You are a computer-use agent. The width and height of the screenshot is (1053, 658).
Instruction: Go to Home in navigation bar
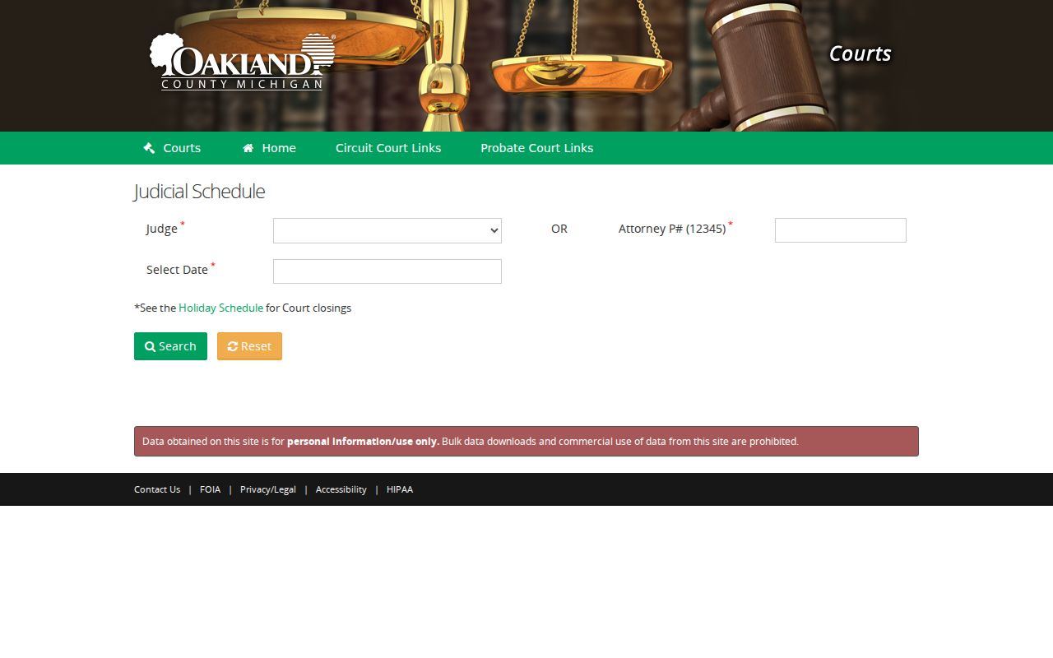[269, 148]
